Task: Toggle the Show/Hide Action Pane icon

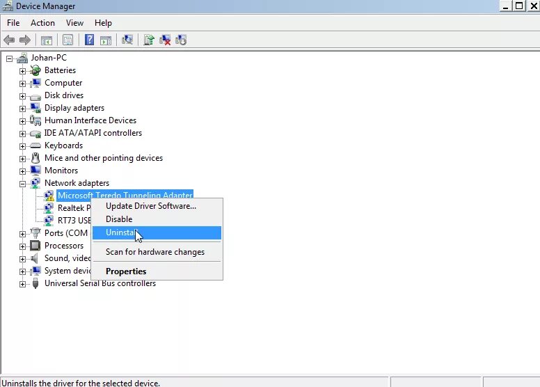Action: (x=106, y=40)
